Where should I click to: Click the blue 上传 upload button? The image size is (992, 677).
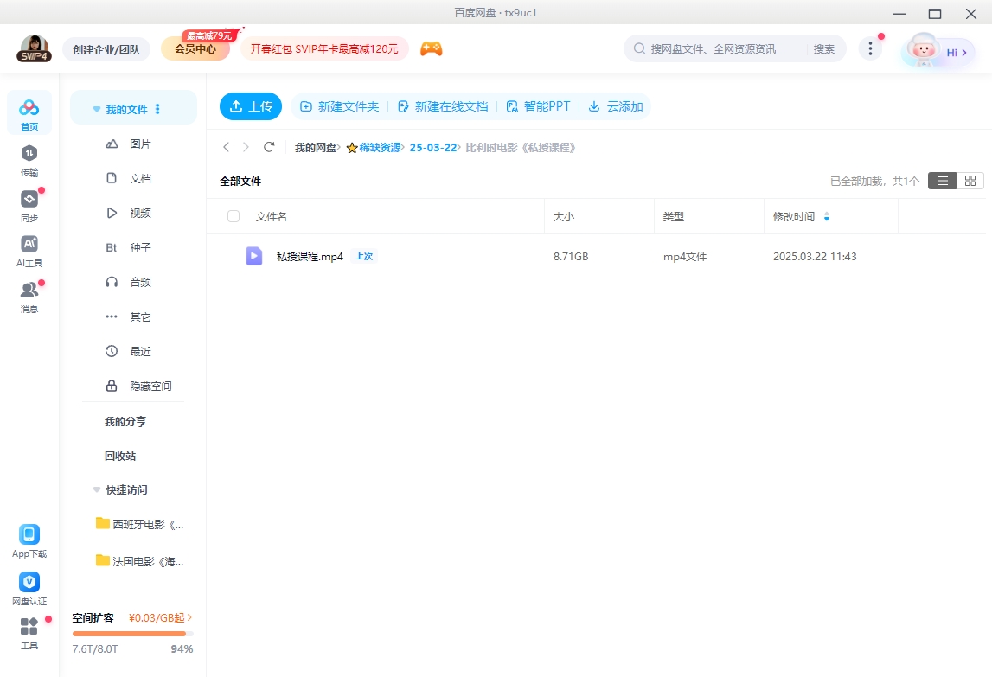click(251, 106)
